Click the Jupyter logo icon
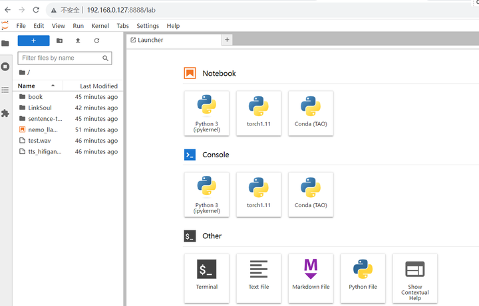The image size is (479, 306). click(x=5, y=26)
